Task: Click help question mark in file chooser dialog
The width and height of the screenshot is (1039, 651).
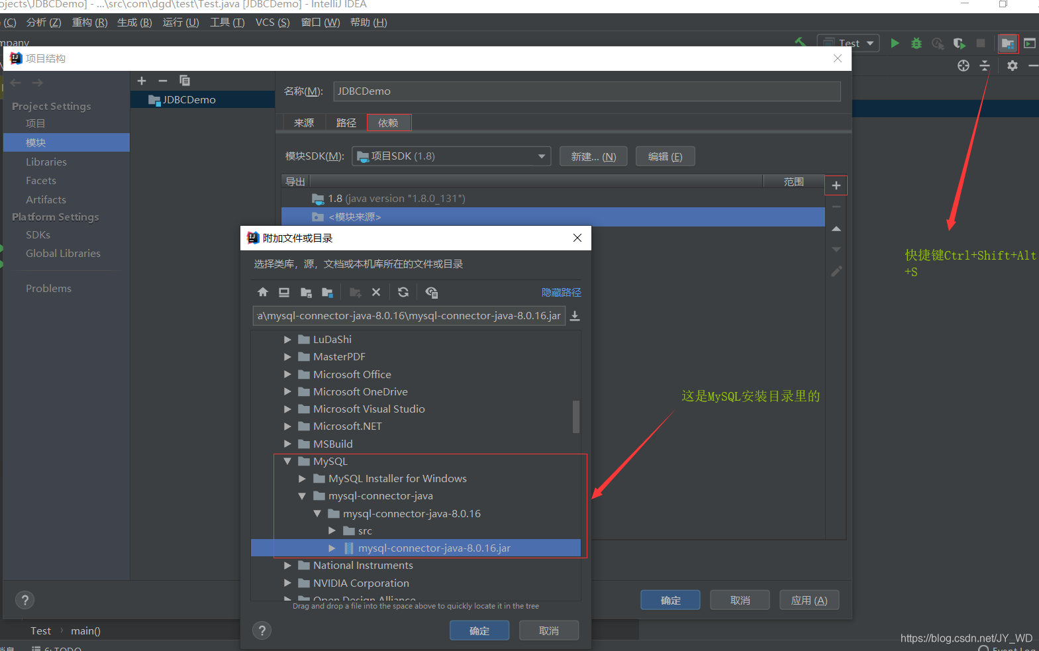Action: point(262,630)
